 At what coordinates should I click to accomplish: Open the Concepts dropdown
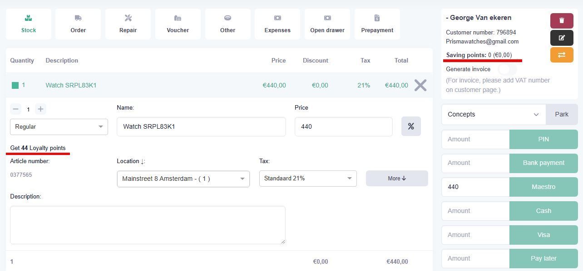coord(493,115)
